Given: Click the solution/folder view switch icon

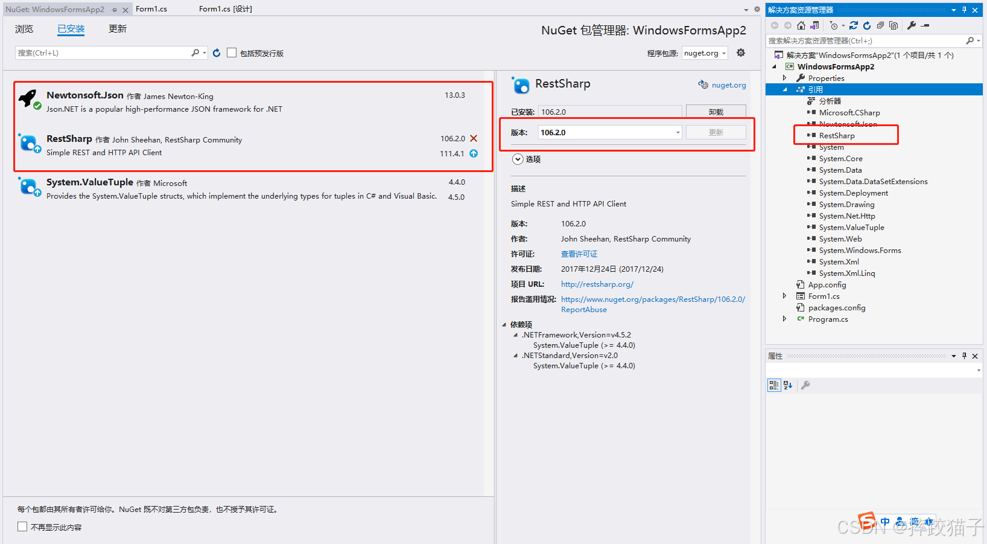Looking at the screenshot, I should 815,25.
